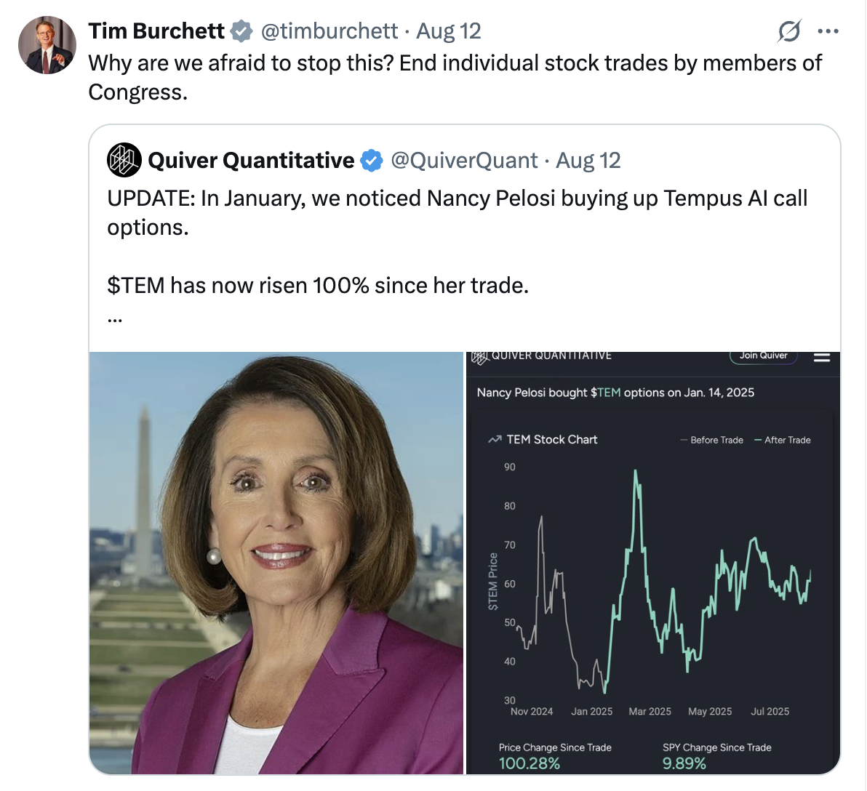This screenshot has height=791, width=867.
Task: Click the Quiver Quantitative logo avatar
Action: click(124, 160)
